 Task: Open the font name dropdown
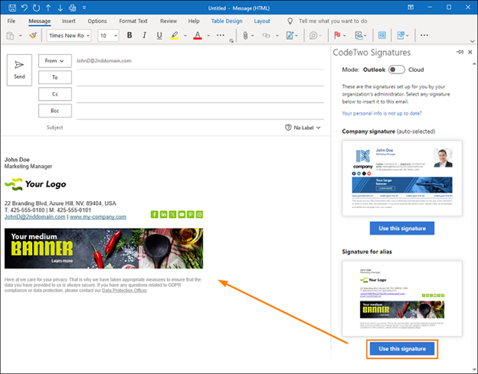(x=69, y=36)
